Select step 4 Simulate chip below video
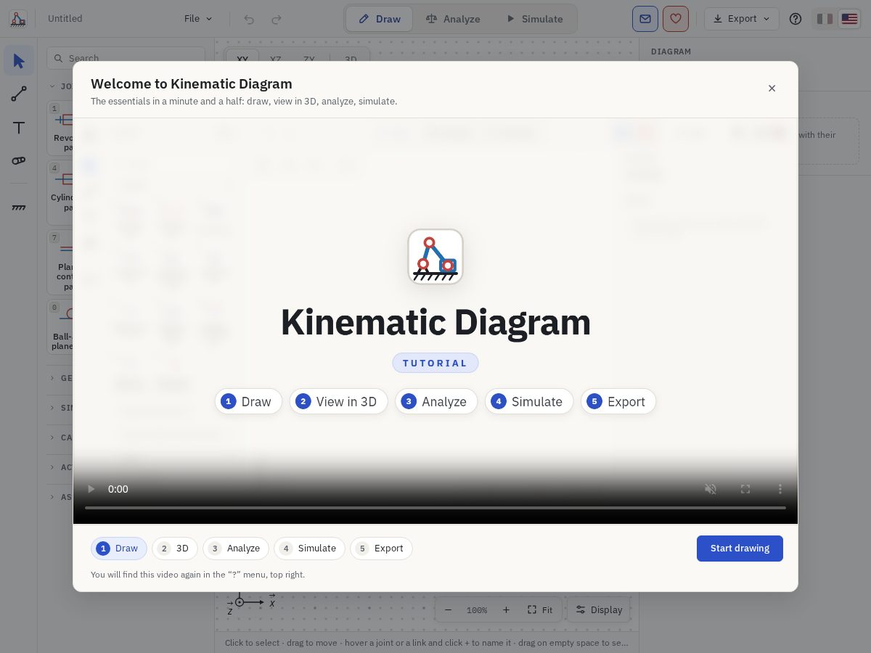Image resolution: width=871 pixels, height=653 pixels. (309, 549)
